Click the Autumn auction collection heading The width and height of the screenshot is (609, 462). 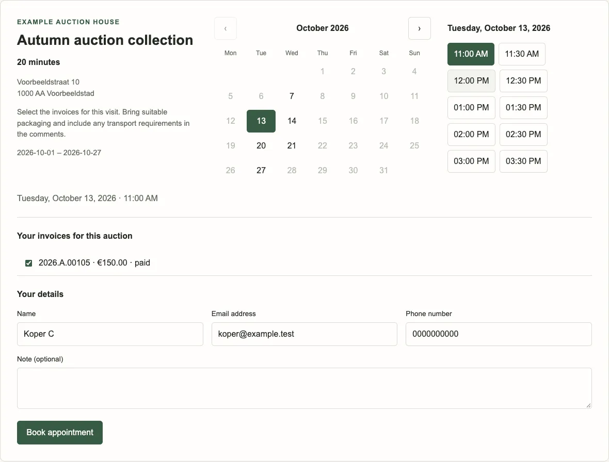pyautogui.click(x=105, y=40)
